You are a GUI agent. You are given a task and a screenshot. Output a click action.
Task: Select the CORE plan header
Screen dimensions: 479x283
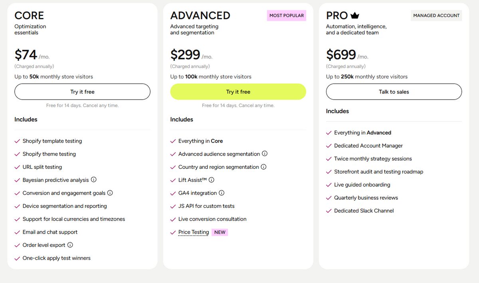(x=29, y=16)
